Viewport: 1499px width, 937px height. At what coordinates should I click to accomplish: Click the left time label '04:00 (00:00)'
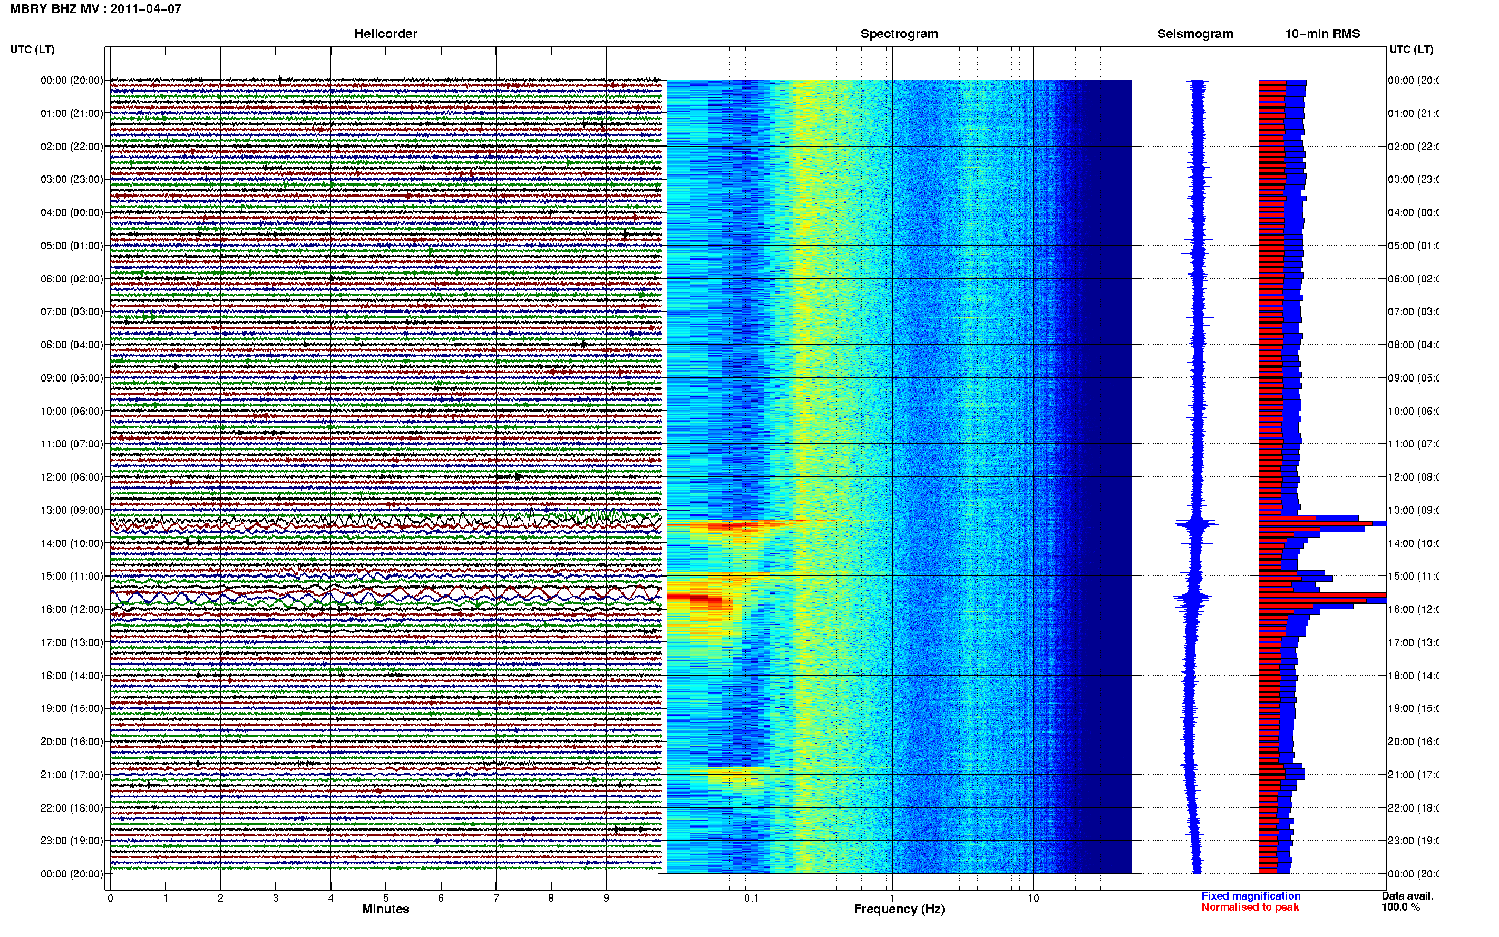72,212
